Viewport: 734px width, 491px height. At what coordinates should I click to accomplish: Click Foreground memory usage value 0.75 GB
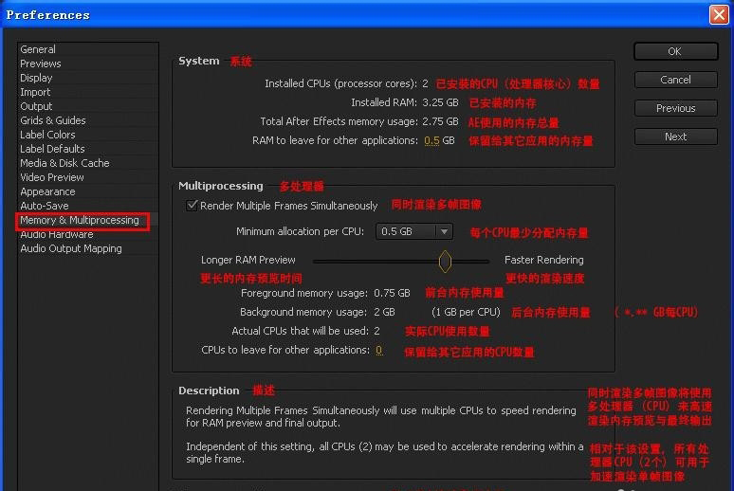click(392, 293)
